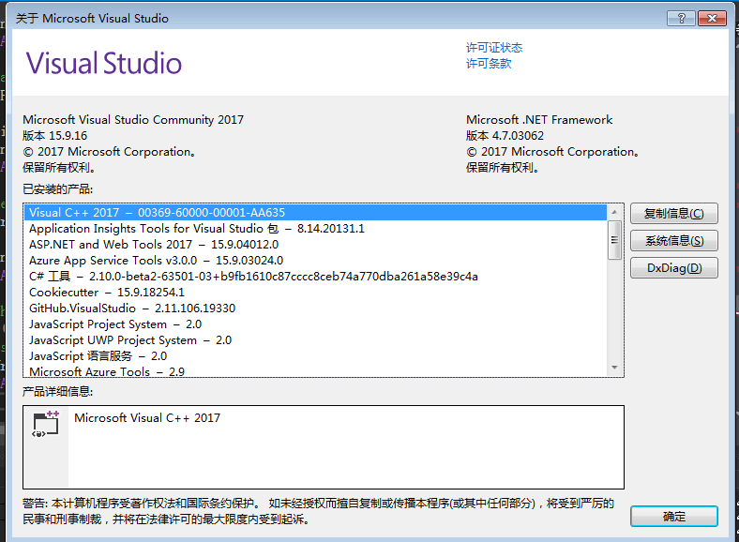Click the 复制信息(C) button
The image size is (739, 542).
click(x=674, y=214)
